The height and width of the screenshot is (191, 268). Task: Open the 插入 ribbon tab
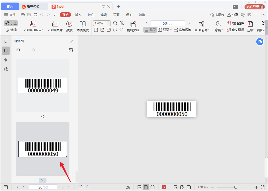[78, 15]
